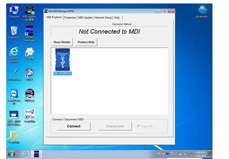Click the Not Connected to MDI status text

click(109, 31)
